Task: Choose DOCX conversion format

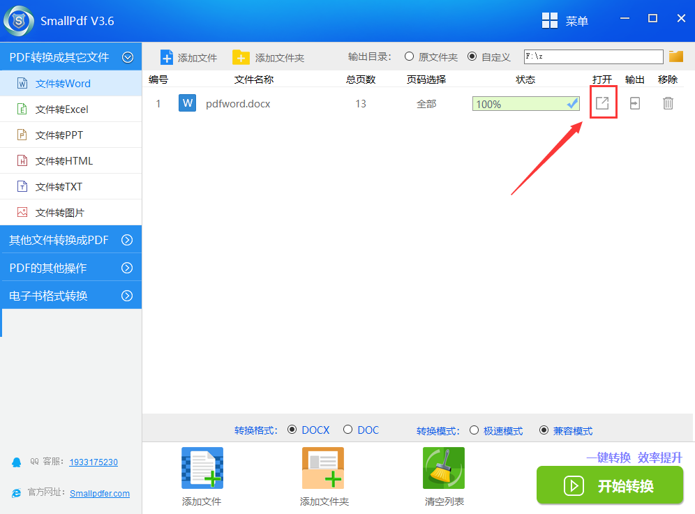Action: point(292,430)
